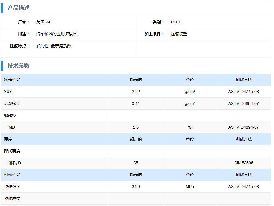Screen dimensions: 274x206
Task: Click the DIN 53505 test method
Action: click(244, 163)
